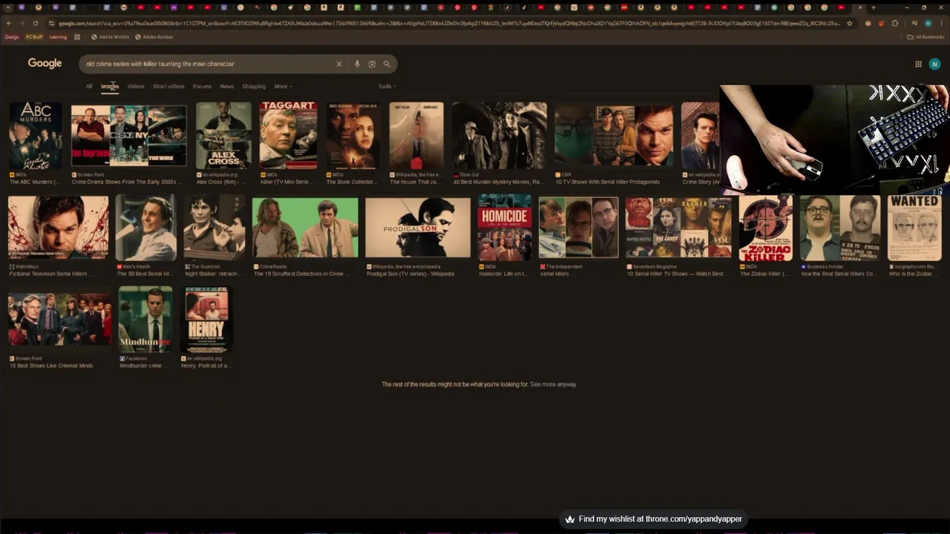This screenshot has height=534, width=950.
Task: Open Chrome three-dot menu
Action: pos(941,23)
